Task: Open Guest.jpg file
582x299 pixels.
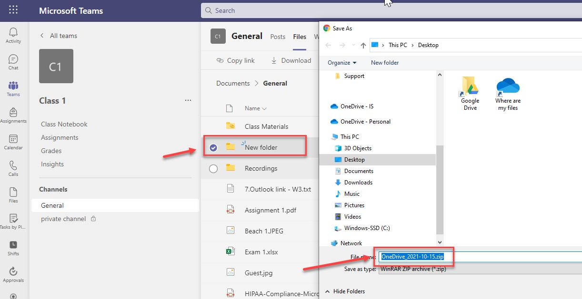Action: tap(259, 273)
